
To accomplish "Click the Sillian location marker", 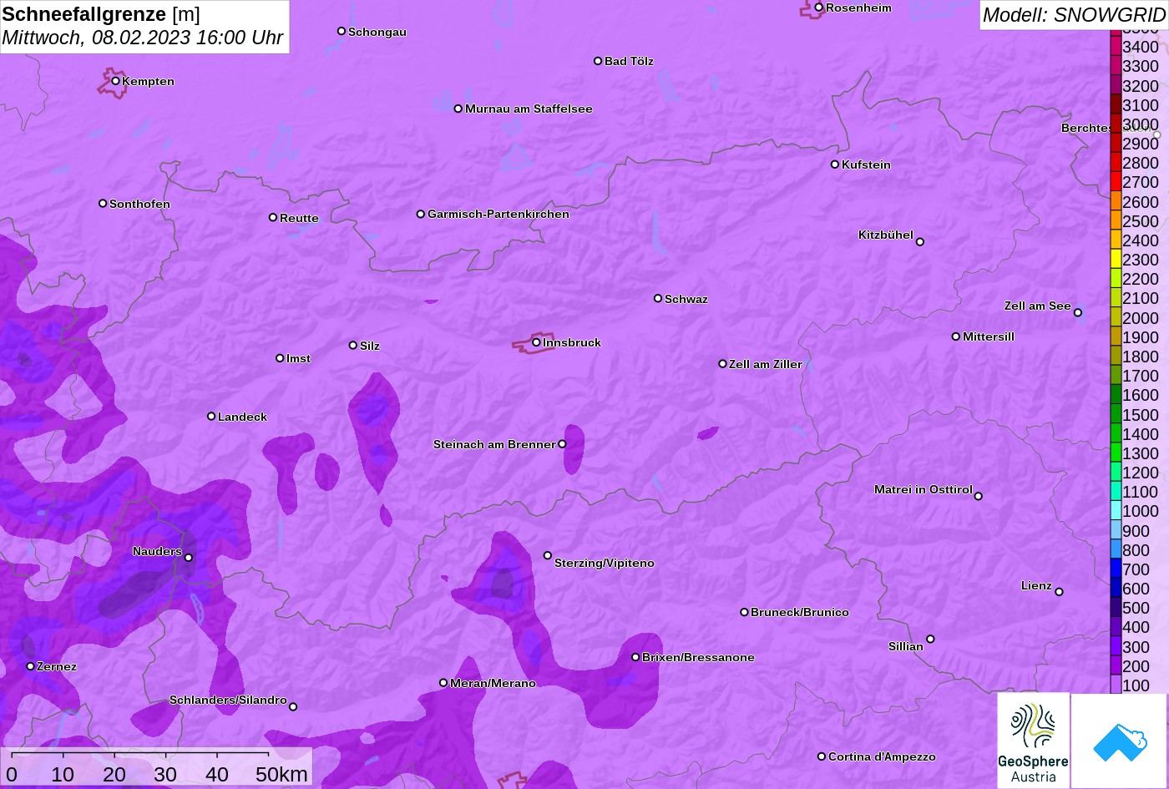I will pos(930,640).
